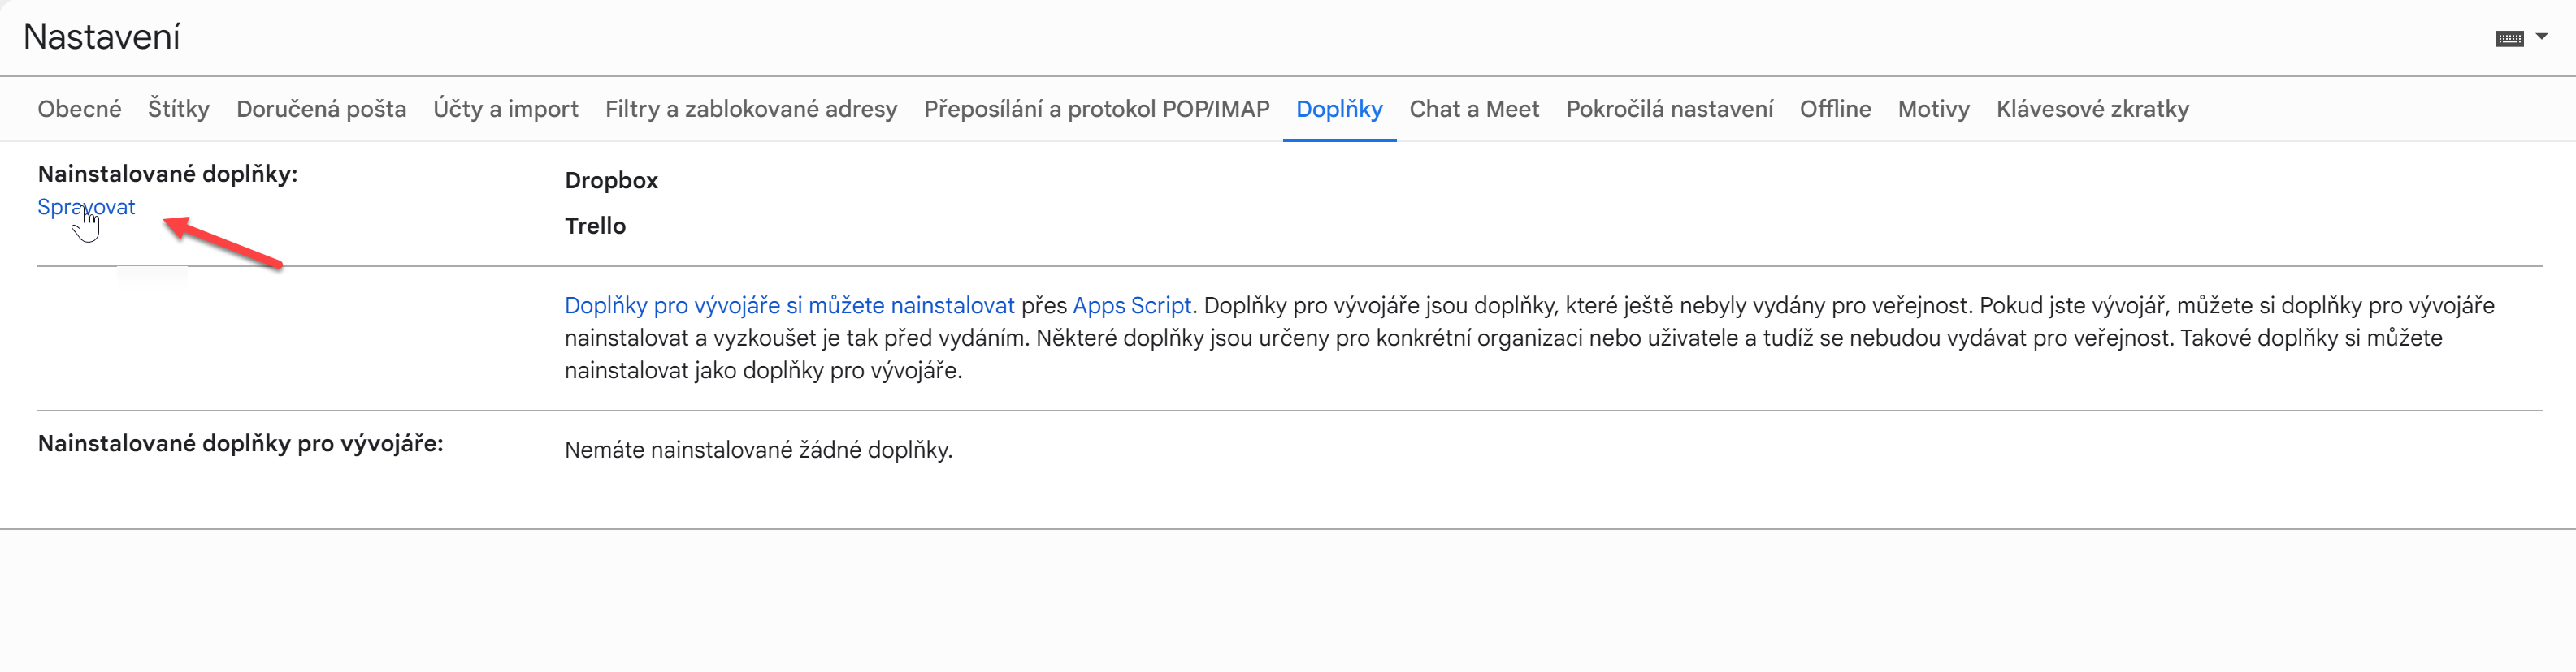Open Filtry a zablokované adresy tab
2576x672 pixels.
click(x=751, y=109)
